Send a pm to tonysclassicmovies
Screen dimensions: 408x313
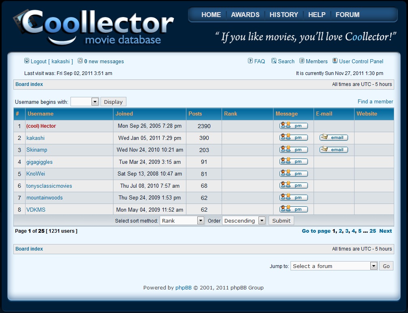click(293, 185)
